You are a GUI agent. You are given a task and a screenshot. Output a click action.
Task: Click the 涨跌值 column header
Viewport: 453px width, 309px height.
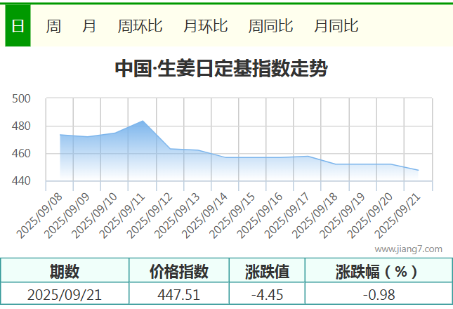pyautogui.click(x=267, y=270)
